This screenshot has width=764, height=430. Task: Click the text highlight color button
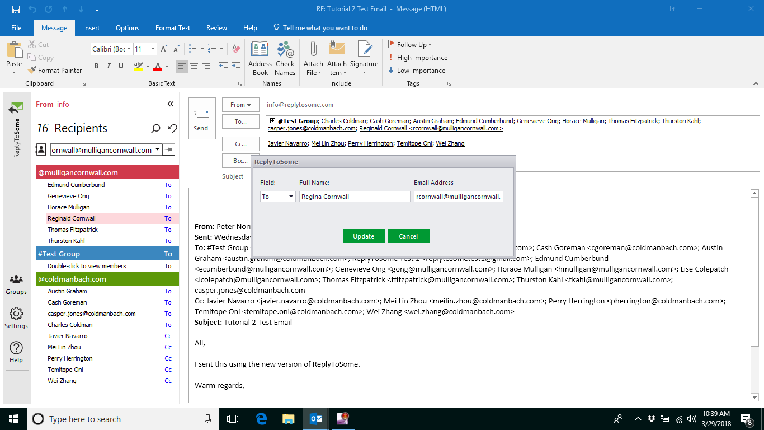[x=138, y=66]
